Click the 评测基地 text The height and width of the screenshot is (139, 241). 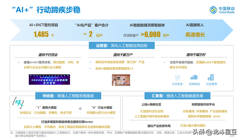click(202, 111)
